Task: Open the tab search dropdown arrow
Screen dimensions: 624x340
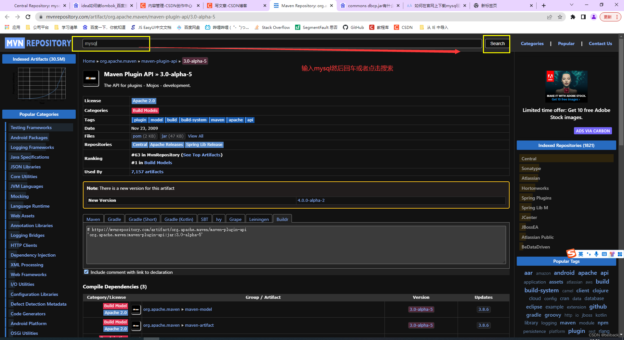Action: point(572,5)
